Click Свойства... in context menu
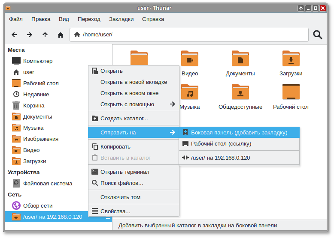The height and width of the screenshot is (238, 334). (x=115, y=211)
